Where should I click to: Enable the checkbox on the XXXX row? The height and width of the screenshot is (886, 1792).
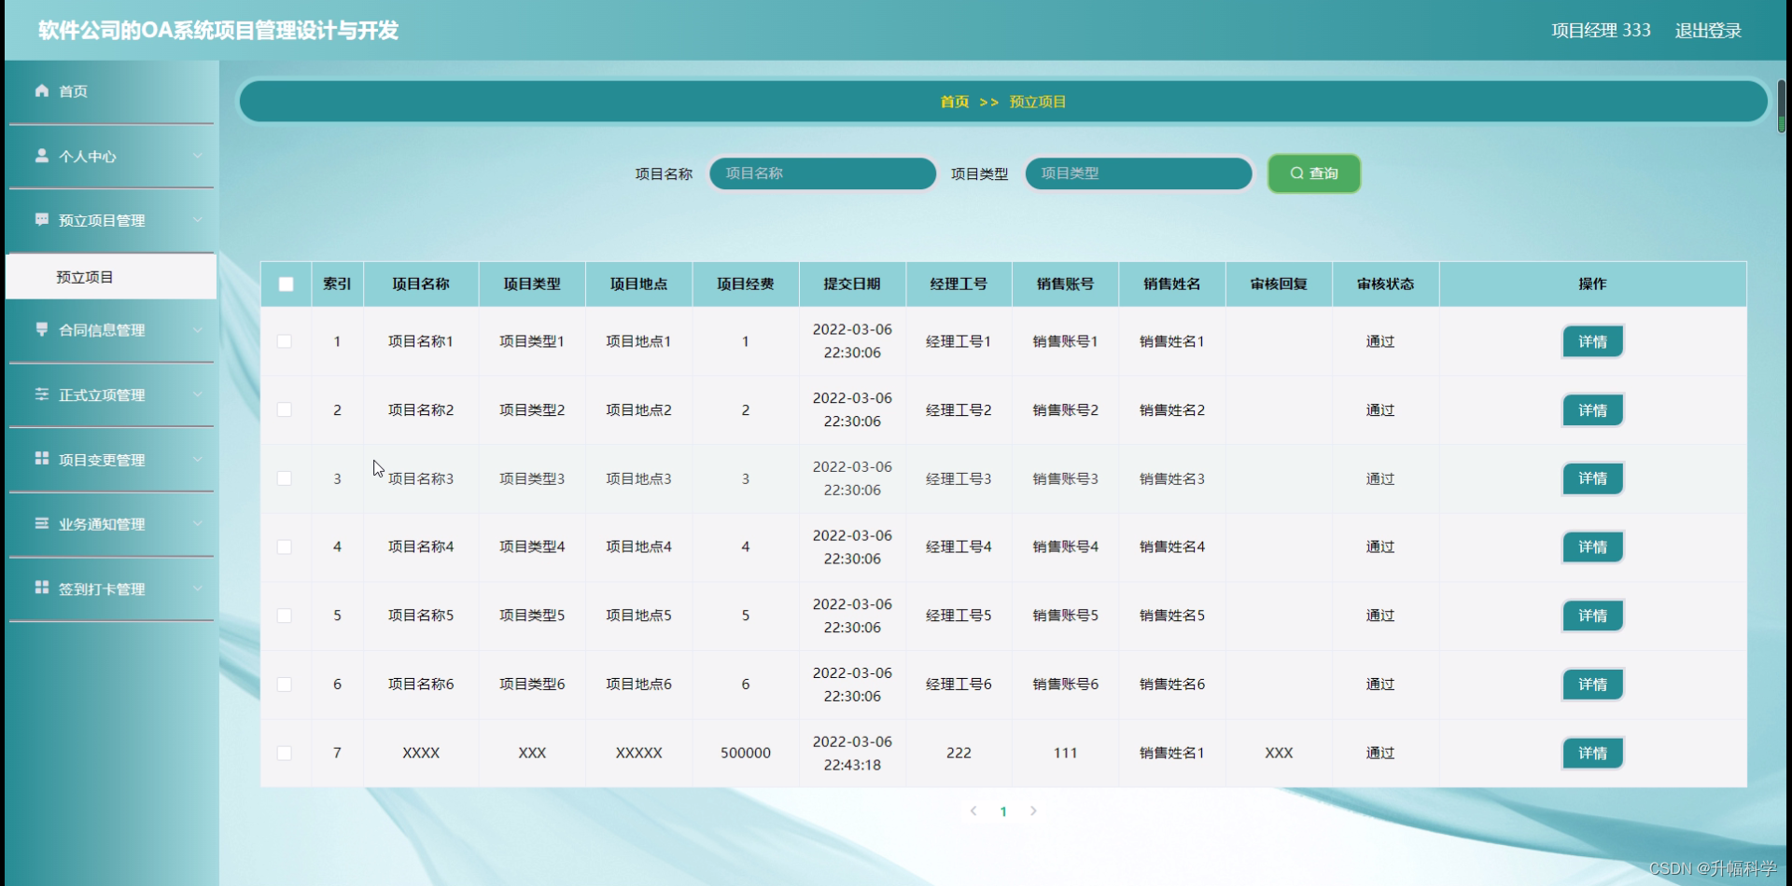click(x=286, y=753)
